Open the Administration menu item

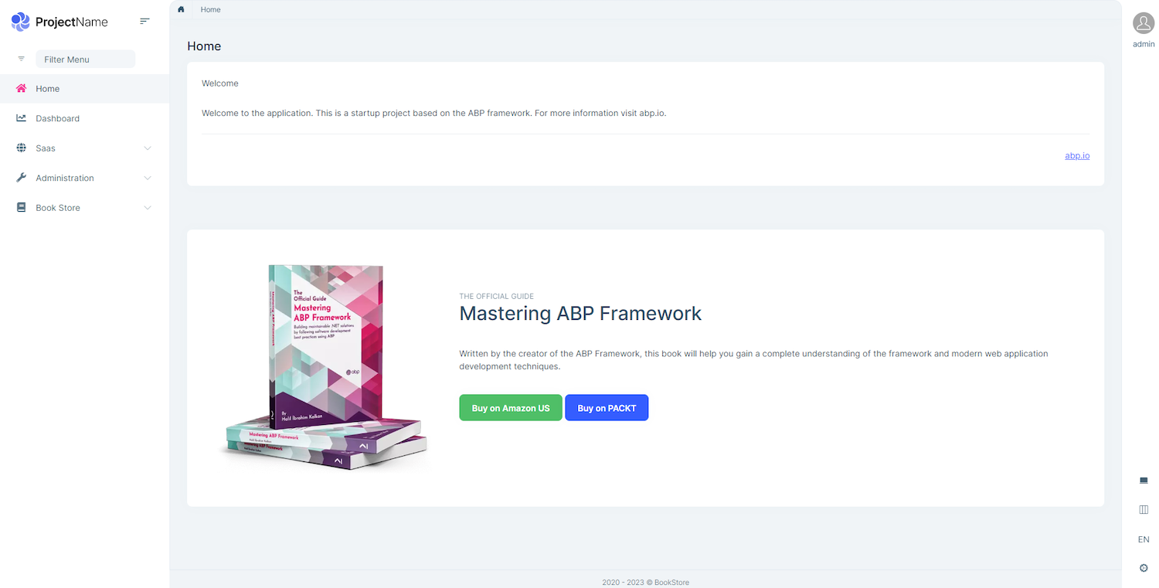[85, 178]
